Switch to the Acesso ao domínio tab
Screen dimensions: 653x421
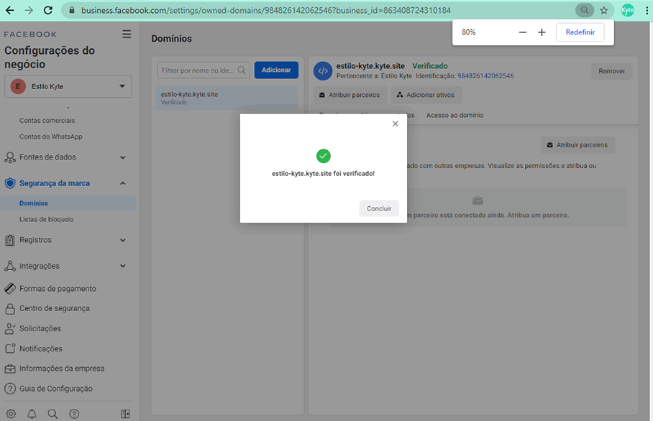[x=455, y=115]
